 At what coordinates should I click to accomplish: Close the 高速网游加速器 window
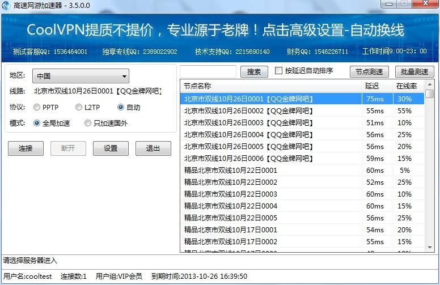[x=425, y=3]
